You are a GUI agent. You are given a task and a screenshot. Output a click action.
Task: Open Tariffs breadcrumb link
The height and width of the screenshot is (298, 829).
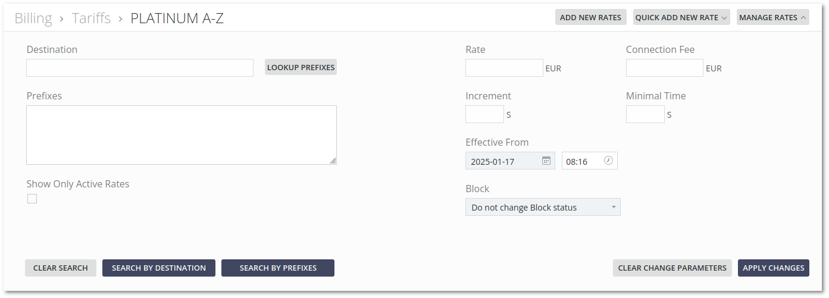pyautogui.click(x=91, y=18)
